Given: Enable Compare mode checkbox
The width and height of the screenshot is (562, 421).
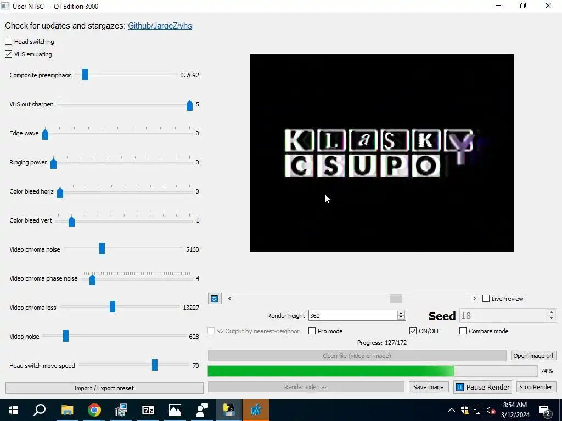Looking at the screenshot, I should (463, 331).
